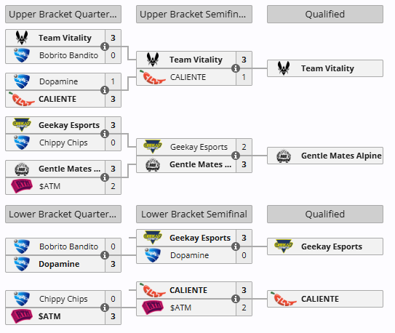Open Geekay Esports in lower Qualified slot
Image resolution: width=395 pixels, height=333 pixels.
click(x=325, y=246)
